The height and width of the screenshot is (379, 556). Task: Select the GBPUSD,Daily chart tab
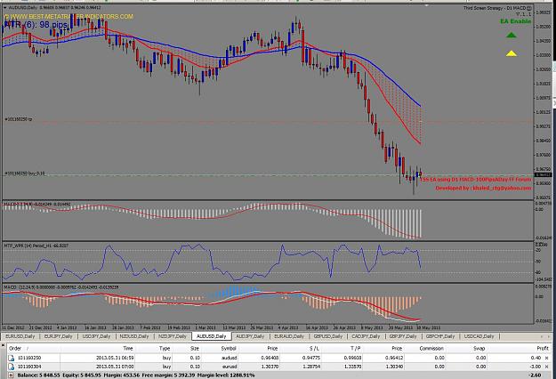coord(328,336)
